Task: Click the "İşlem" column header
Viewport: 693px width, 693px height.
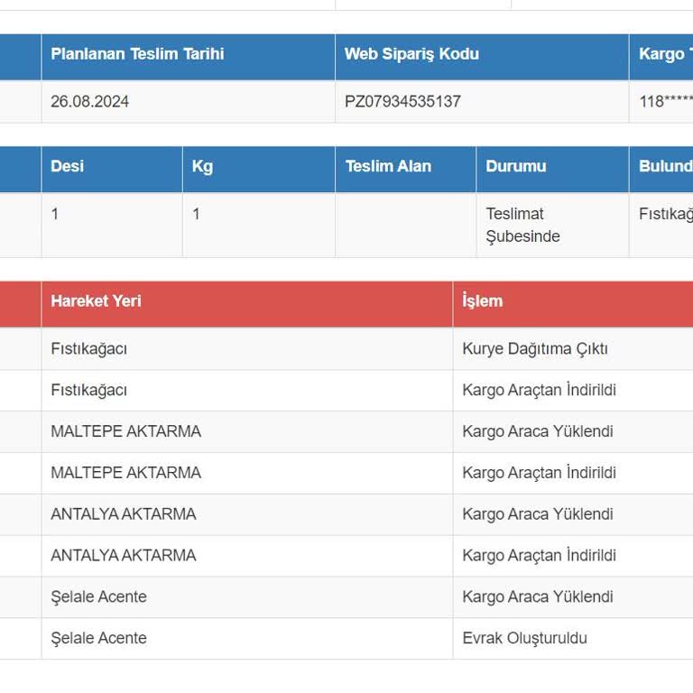Action: tap(483, 301)
